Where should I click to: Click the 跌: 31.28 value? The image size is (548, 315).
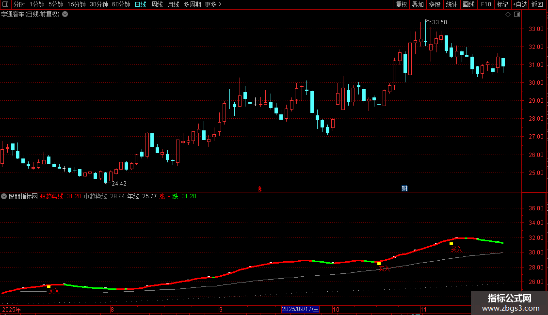pos(184,197)
